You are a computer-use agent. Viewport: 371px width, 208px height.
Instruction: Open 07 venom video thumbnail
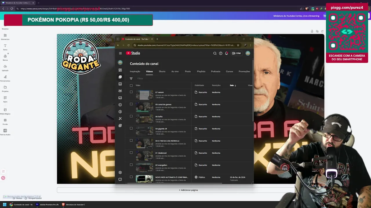(x=144, y=95)
